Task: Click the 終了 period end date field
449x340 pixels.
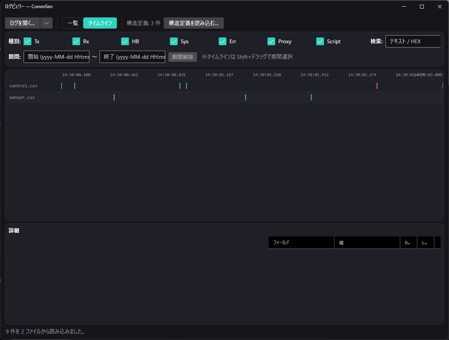Action: [132, 57]
